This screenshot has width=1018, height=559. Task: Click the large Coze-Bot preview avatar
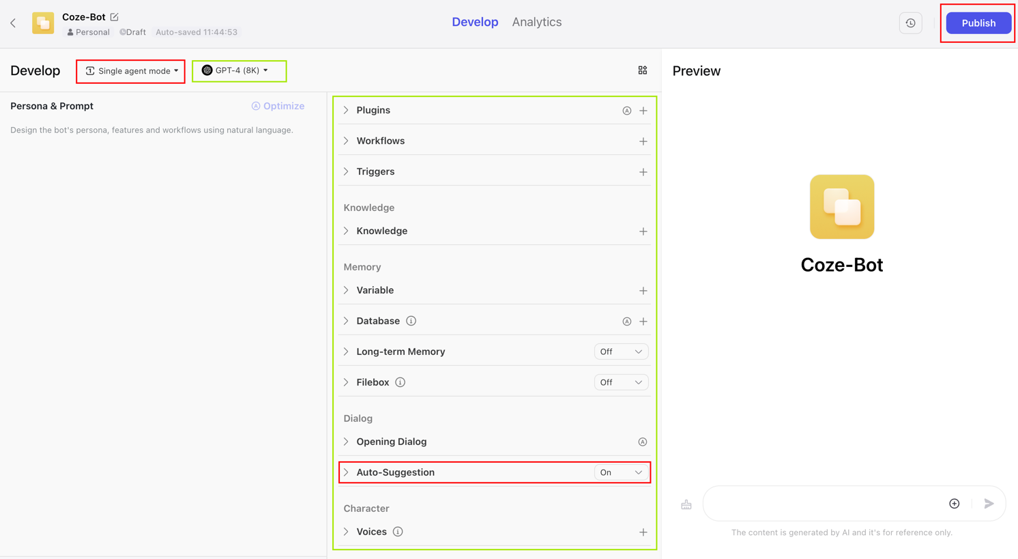click(x=842, y=207)
